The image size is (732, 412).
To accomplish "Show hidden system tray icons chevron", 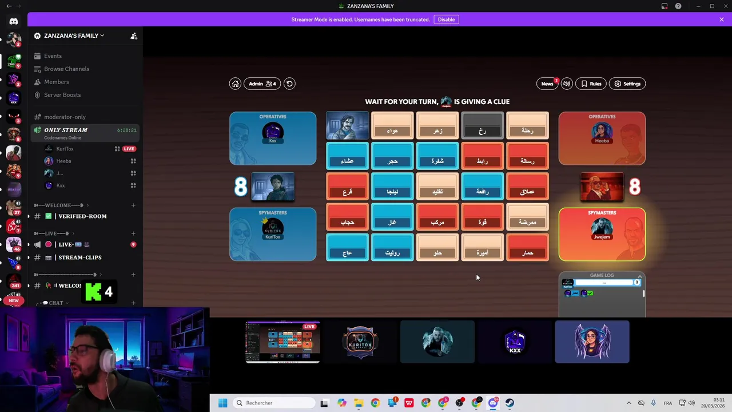I will 629,403.
